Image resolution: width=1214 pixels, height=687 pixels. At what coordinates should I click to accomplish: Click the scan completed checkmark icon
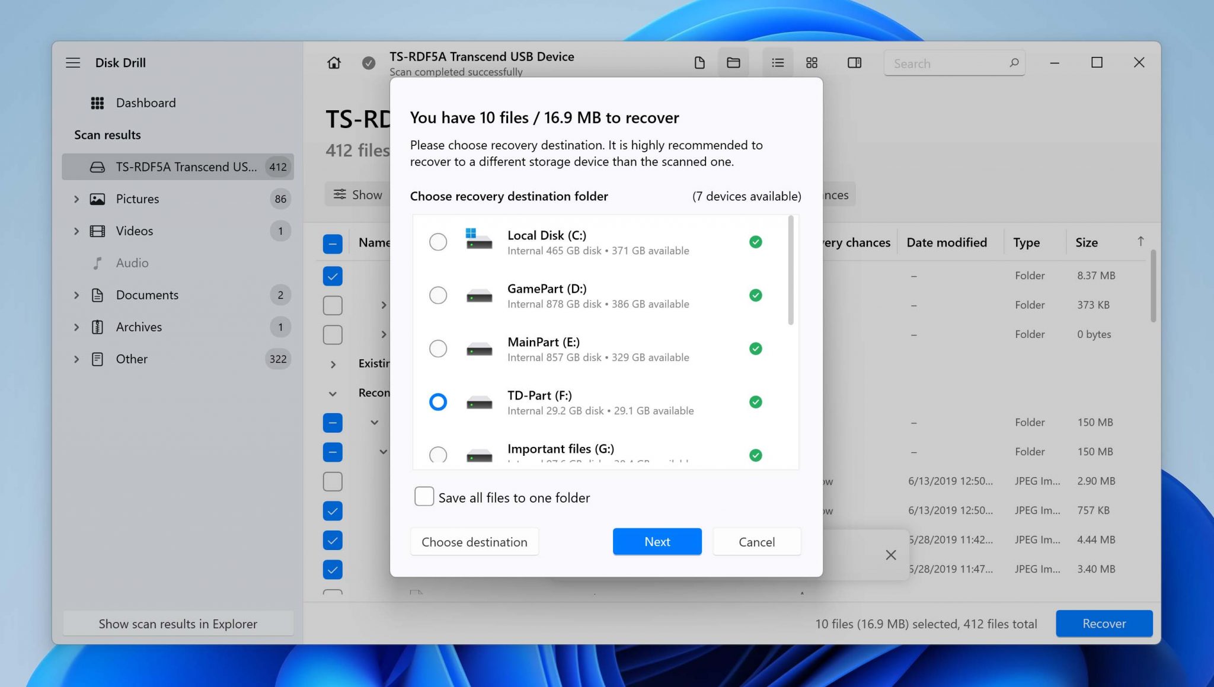point(368,62)
